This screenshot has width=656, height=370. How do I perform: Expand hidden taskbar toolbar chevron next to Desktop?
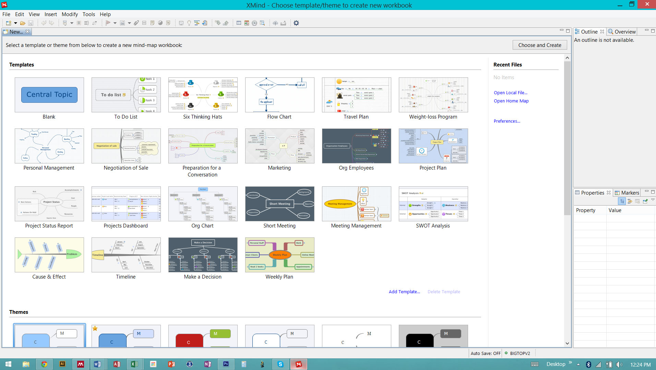tap(570, 362)
